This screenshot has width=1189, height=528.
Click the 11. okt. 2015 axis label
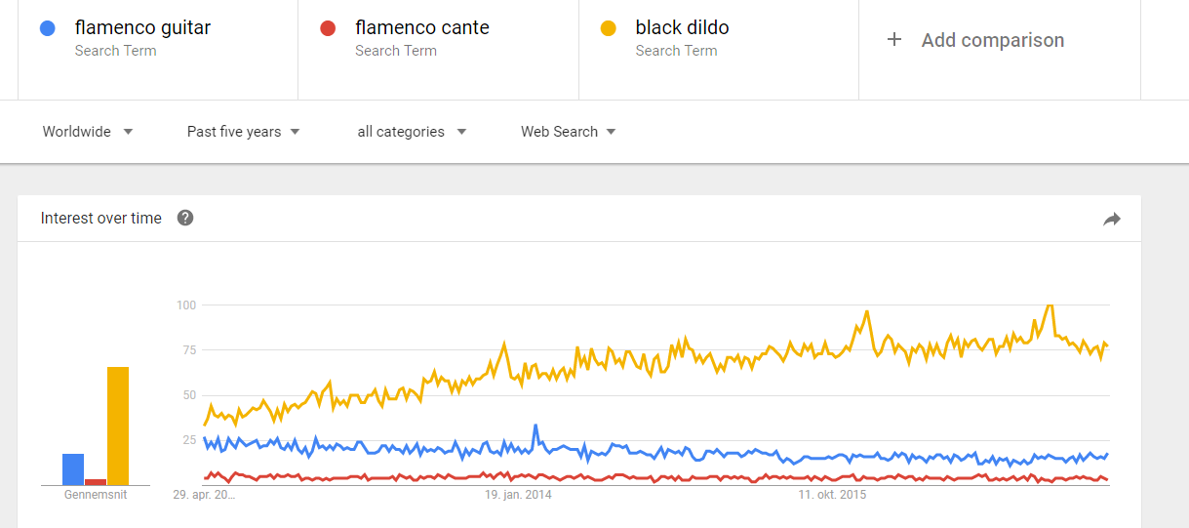click(832, 495)
